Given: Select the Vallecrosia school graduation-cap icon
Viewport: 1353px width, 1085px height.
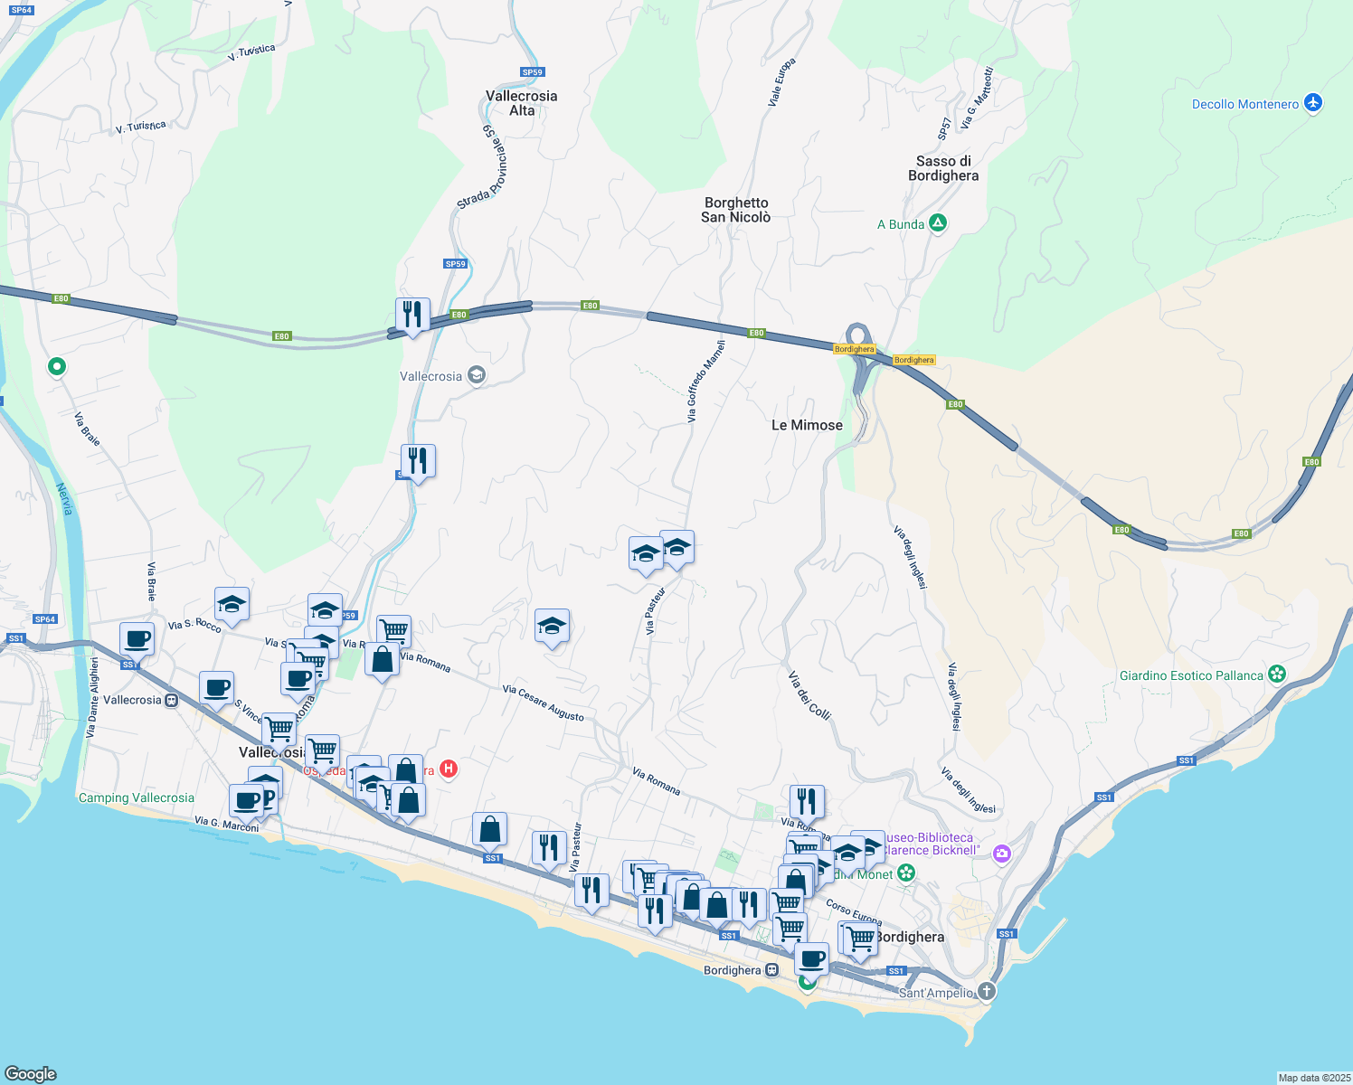Looking at the screenshot, I should pyautogui.click(x=477, y=375).
